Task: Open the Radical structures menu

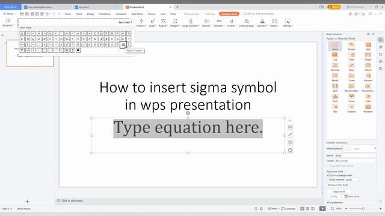Action: click(x=163, y=23)
